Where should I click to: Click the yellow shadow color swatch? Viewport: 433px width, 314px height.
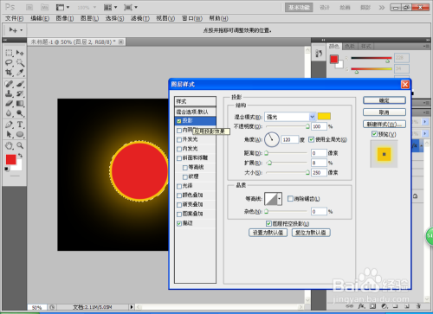coord(324,116)
